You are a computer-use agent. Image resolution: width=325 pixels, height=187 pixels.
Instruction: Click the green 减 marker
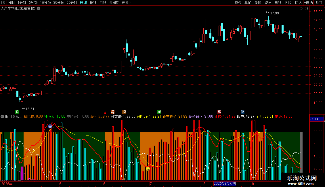coord(159,112)
